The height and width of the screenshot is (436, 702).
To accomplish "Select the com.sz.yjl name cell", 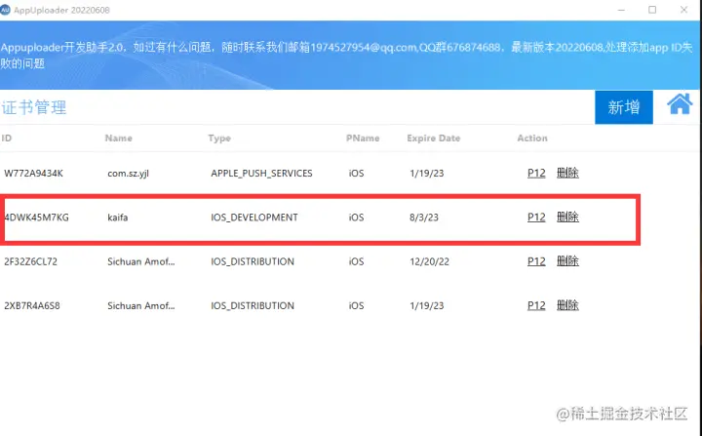I will (128, 174).
